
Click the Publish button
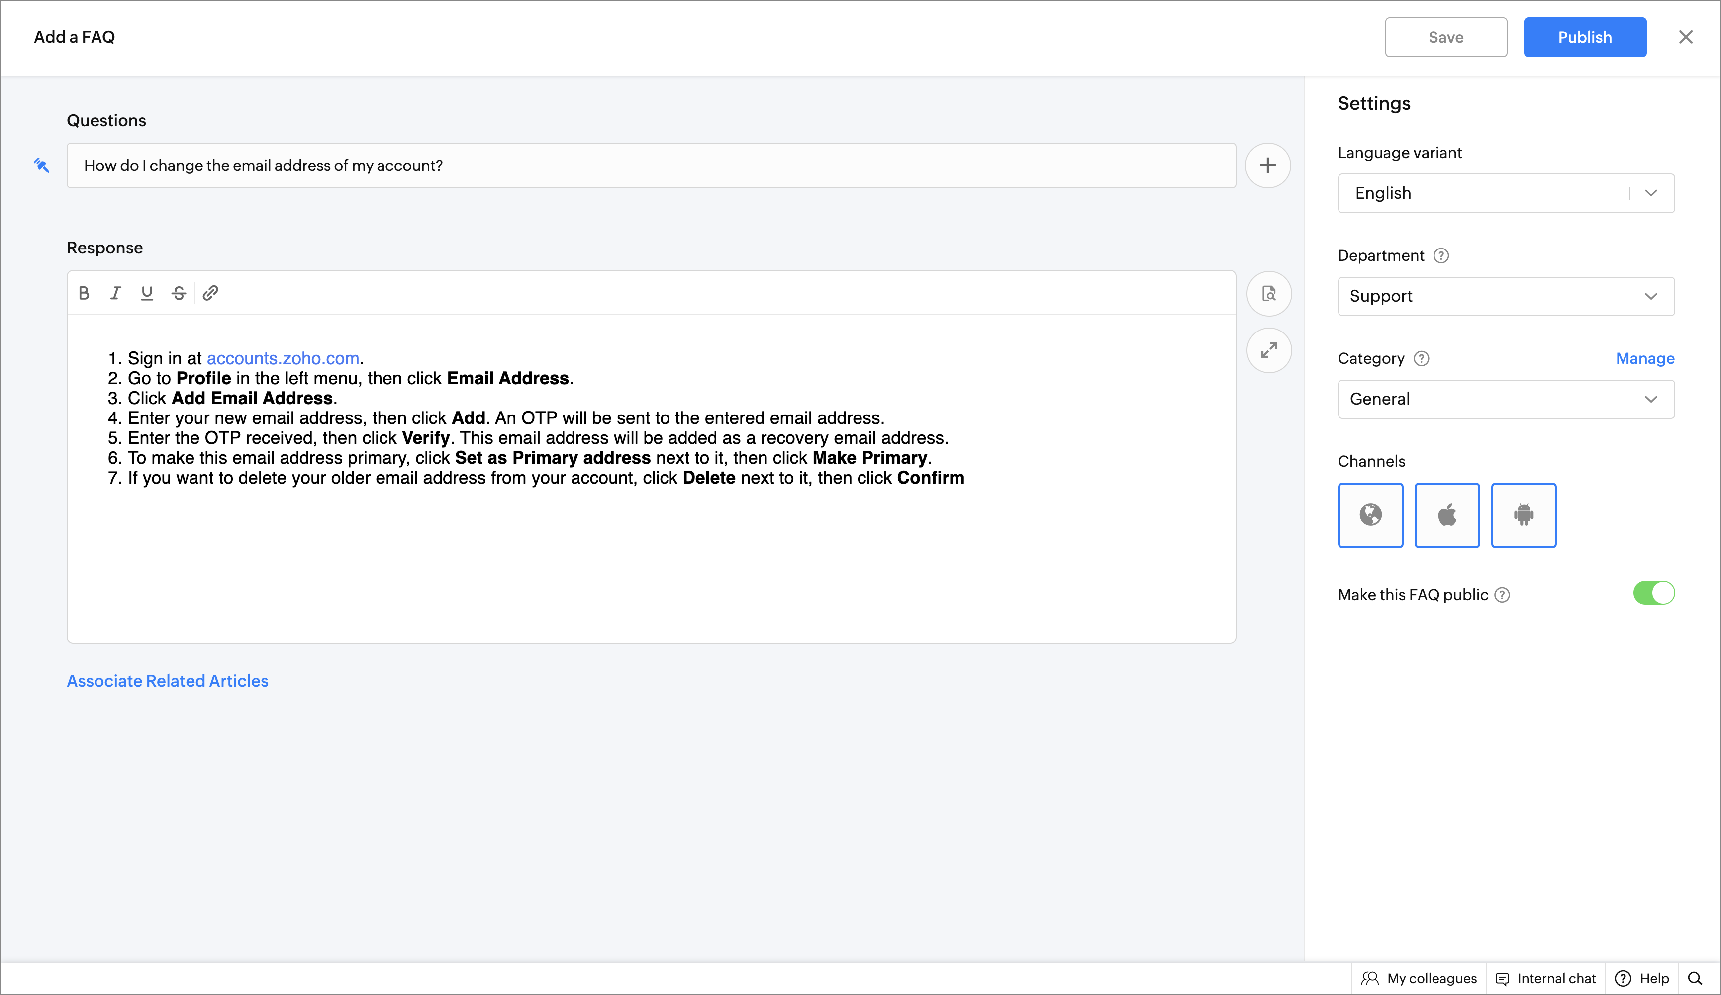[x=1584, y=38]
